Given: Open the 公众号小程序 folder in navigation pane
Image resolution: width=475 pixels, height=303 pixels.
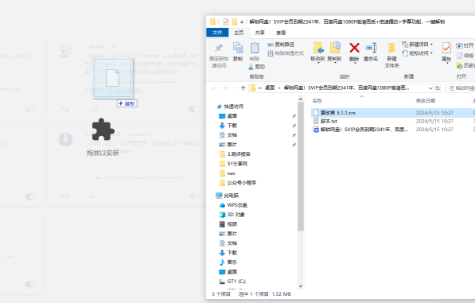Looking at the screenshot, I should (241, 183).
